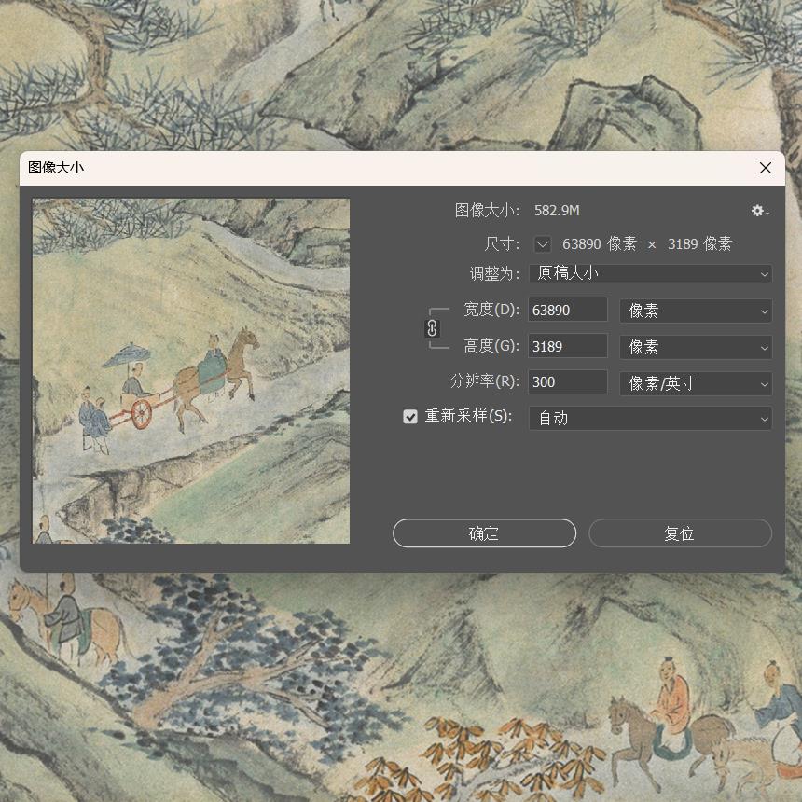Click the 复位 reset button

click(x=680, y=533)
